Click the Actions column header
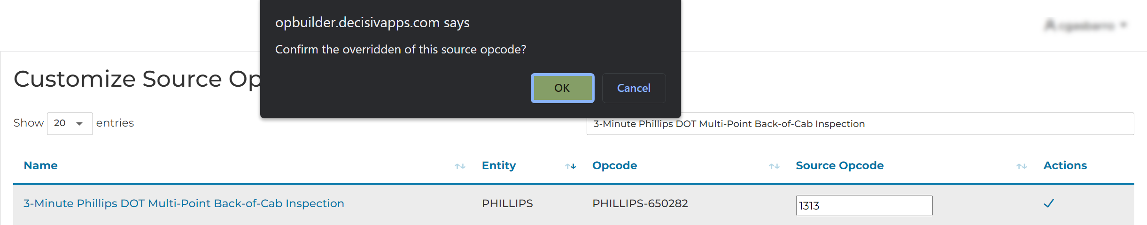1147x225 pixels. tap(1065, 165)
